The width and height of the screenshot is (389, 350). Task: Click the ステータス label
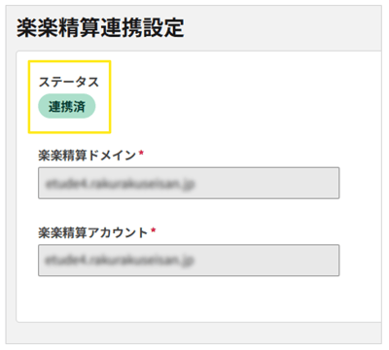(69, 82)
